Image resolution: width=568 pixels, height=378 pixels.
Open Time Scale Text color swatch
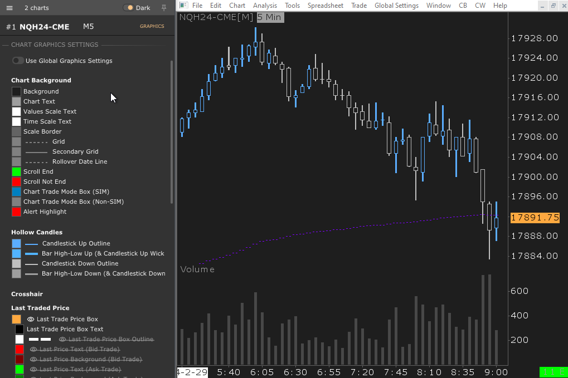pyautogui.click(x=16, y=121)
